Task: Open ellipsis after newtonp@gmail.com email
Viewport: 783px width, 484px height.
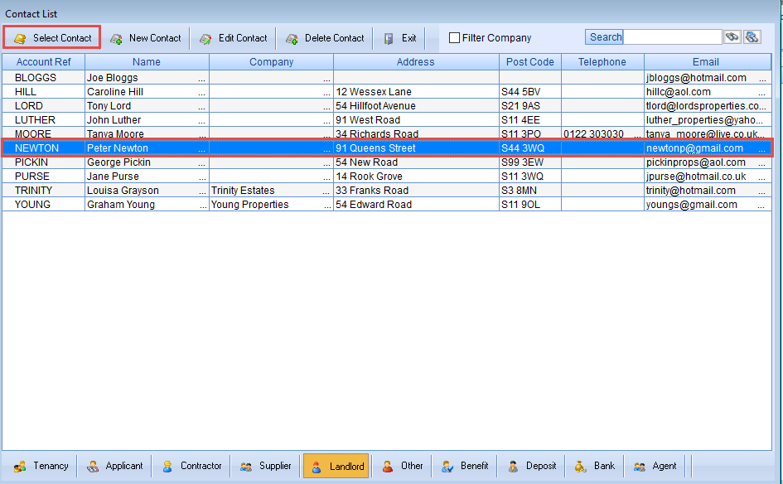Action: pos(762,150)
